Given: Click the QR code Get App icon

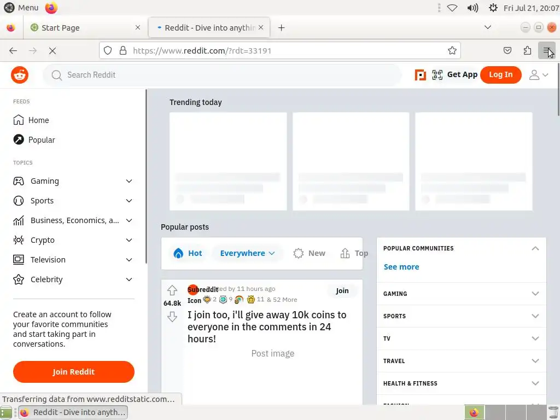Looking at the screenshot, I should point(437,74).
